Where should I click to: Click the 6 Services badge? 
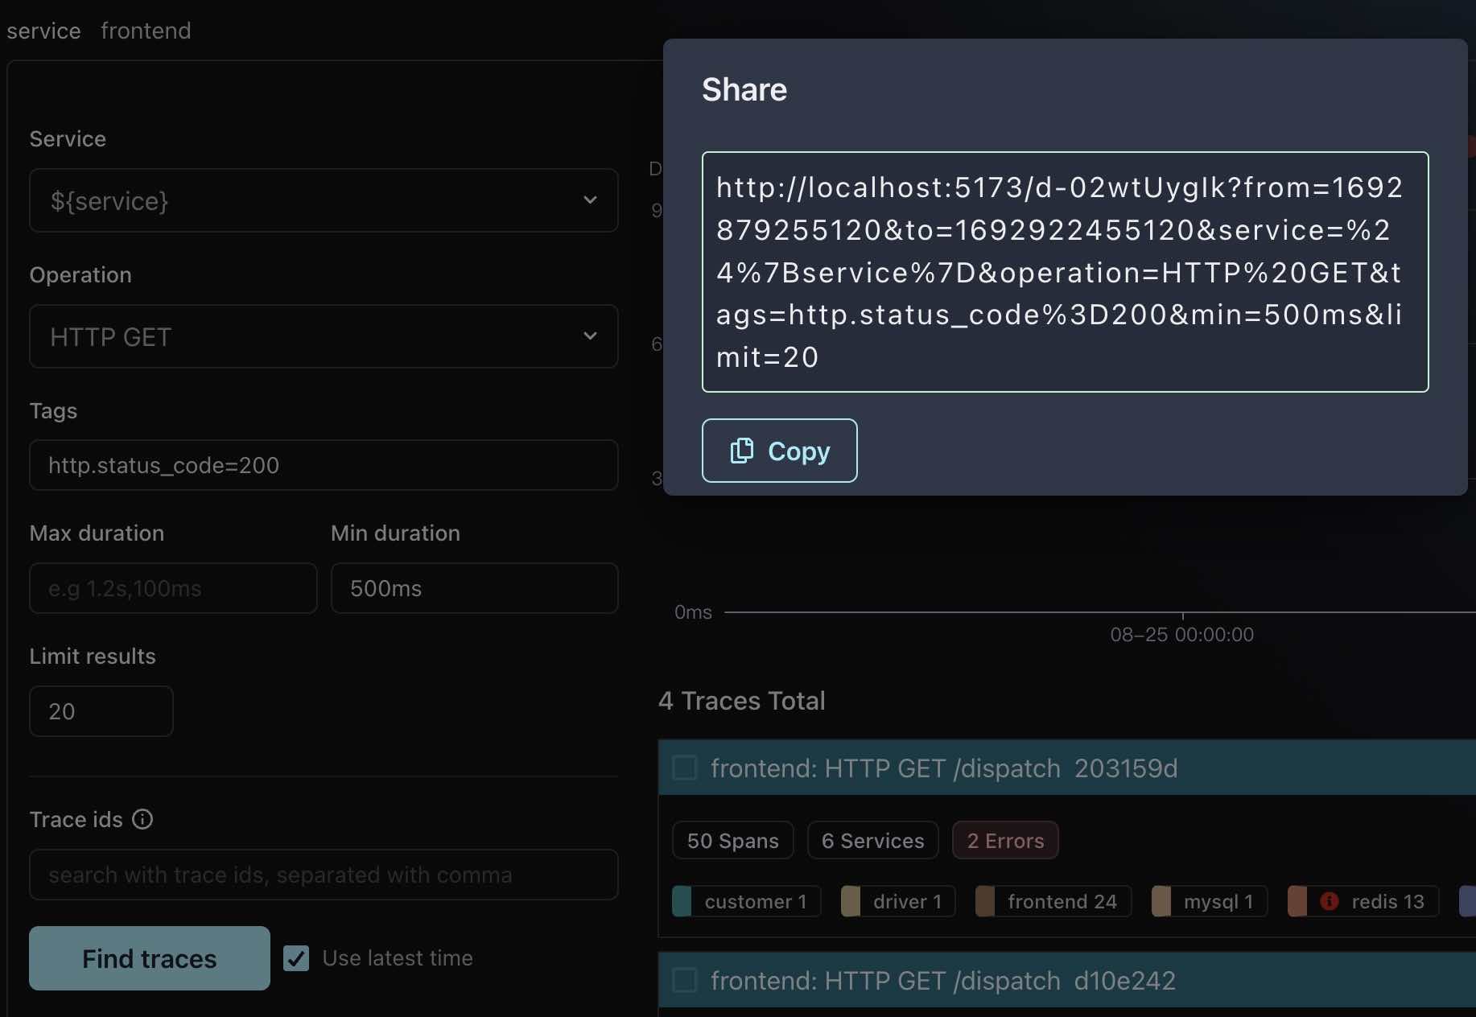click(x=873, y=840)
